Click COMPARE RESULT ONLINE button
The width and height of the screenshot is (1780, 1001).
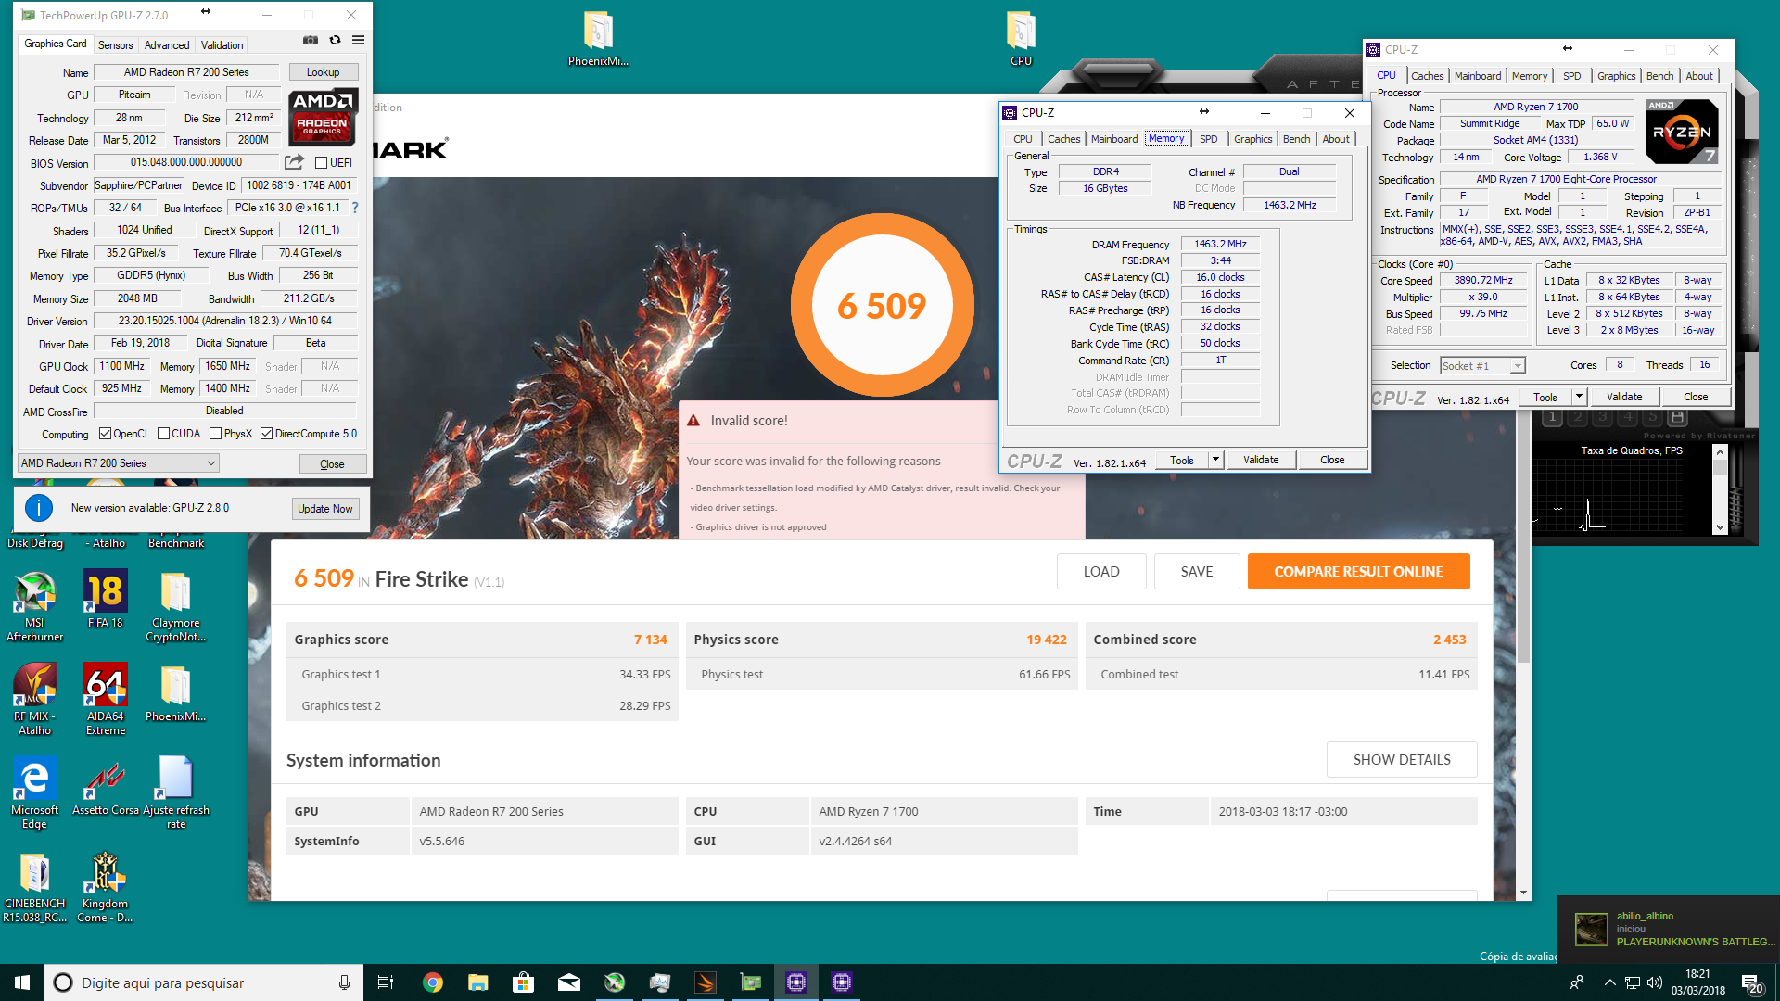click(1358, 571)
